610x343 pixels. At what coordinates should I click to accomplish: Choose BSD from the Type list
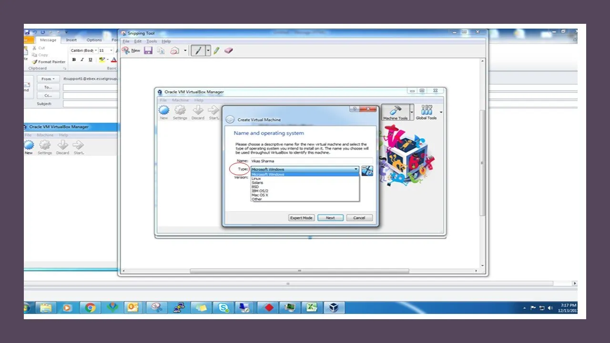tap(305, 187)
